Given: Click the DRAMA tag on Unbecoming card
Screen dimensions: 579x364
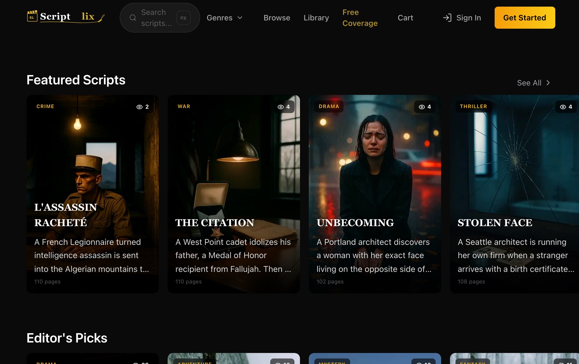Looking at the screenshot, I should [329, 106].
